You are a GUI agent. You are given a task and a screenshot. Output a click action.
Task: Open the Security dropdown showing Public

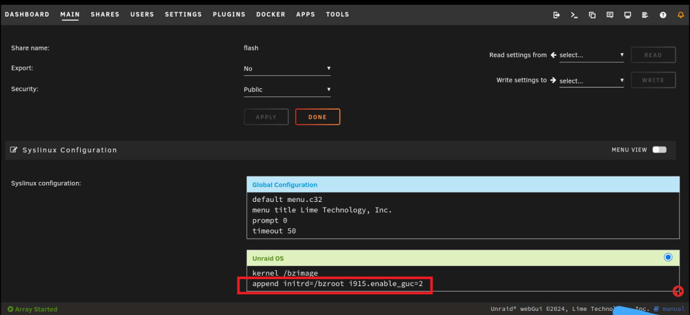click(287, 90)
